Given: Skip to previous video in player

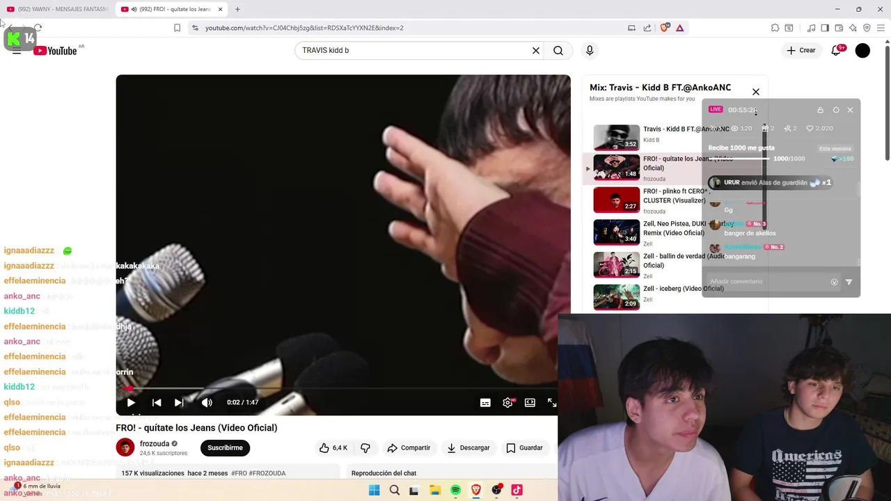Looking at the screenshot, I should (157, 402).
